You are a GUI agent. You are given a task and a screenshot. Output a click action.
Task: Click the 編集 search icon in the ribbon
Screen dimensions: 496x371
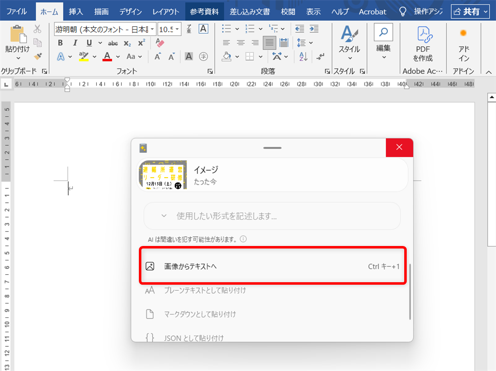(x=383, y=31)
